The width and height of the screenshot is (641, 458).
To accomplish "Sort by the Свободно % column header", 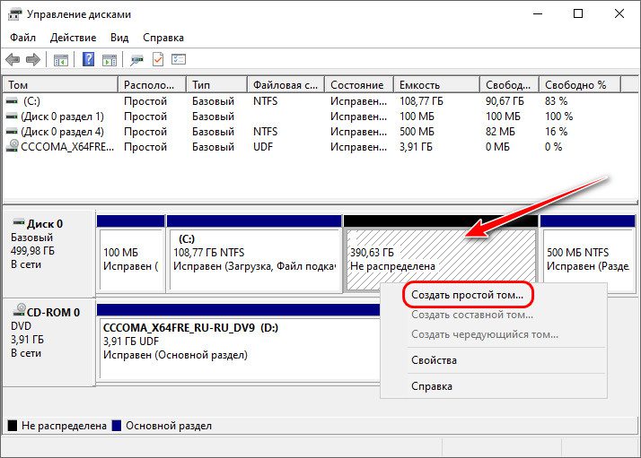I will tap(580, 85).
